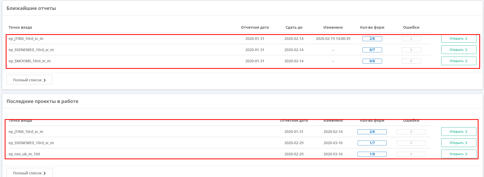Image resolution: width=484 pixels, height=177 pixels.
Task: Click Отчетная дата header in Ближайшие отчеты
Action: click(255, 27)
